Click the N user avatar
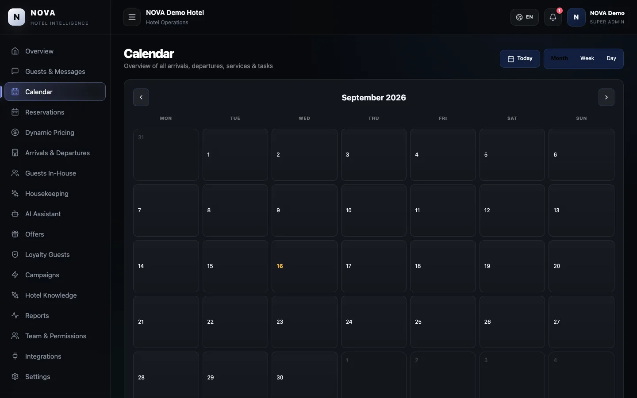 (576, 17)
